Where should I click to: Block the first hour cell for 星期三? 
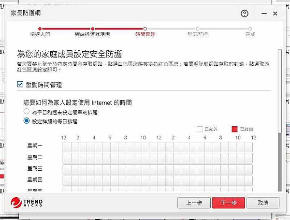(x=67, y=169)
